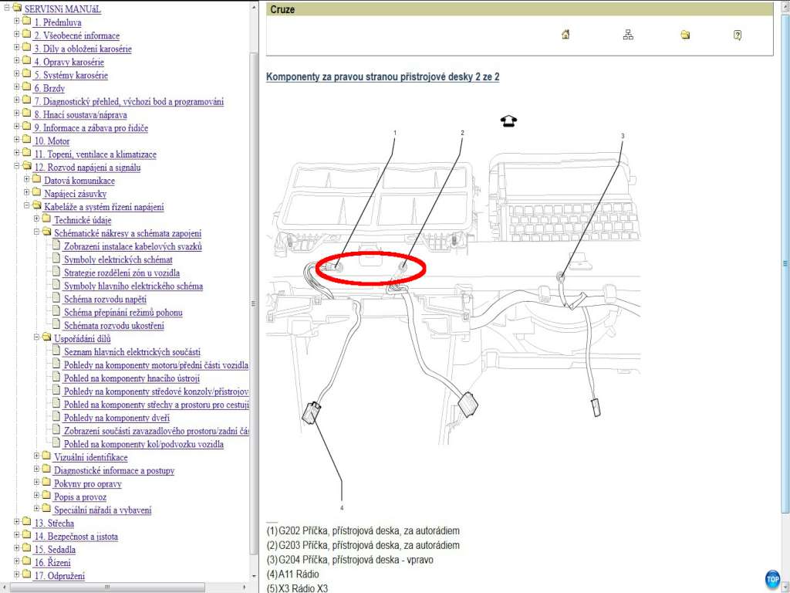This screenshot has height=593, width=790.
Task: Expand the 6. Brzdy tree node
Action: [16, 88]
